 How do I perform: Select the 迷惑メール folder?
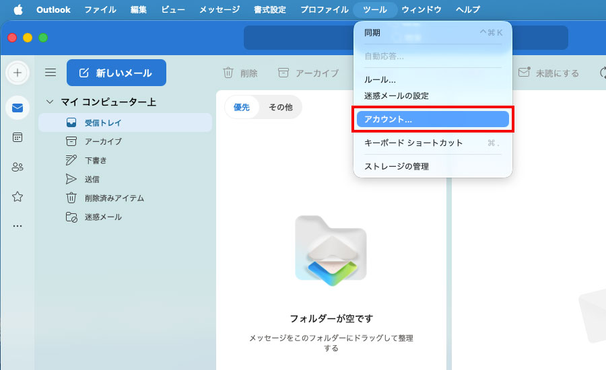pos(125,217)
